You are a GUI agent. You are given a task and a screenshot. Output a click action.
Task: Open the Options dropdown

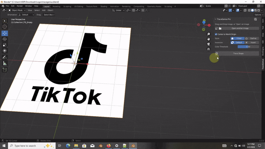pyautogui.click(x=259, y=15)
